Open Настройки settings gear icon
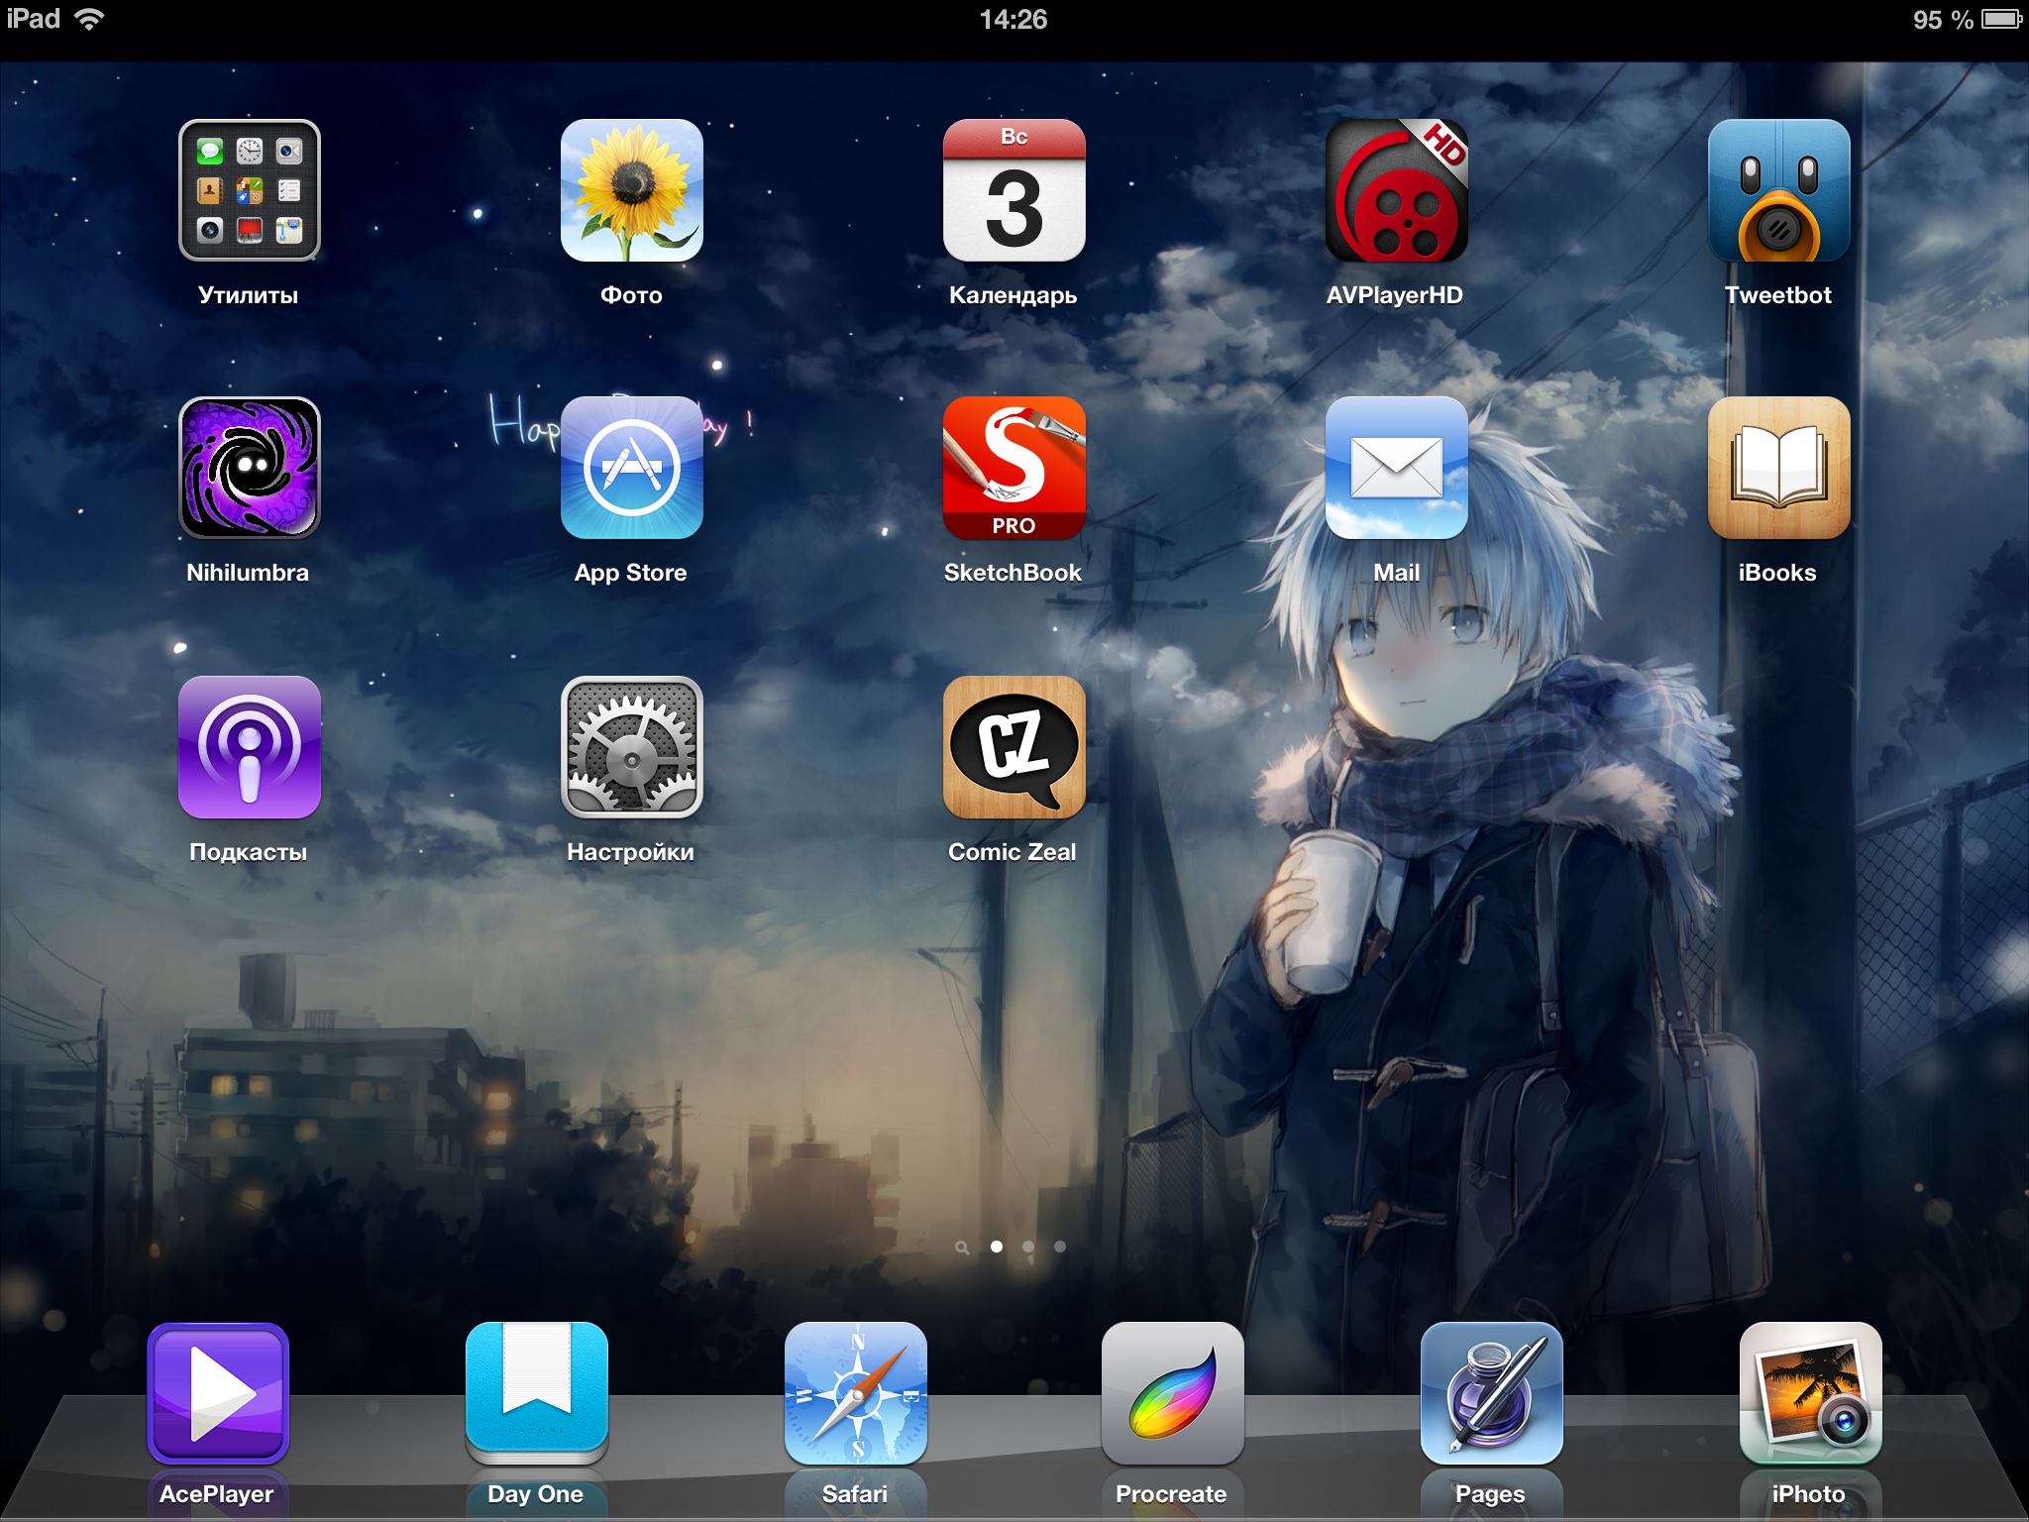Image resolution: width=2029 pixels, height=1522 pixels. (631, 747)
